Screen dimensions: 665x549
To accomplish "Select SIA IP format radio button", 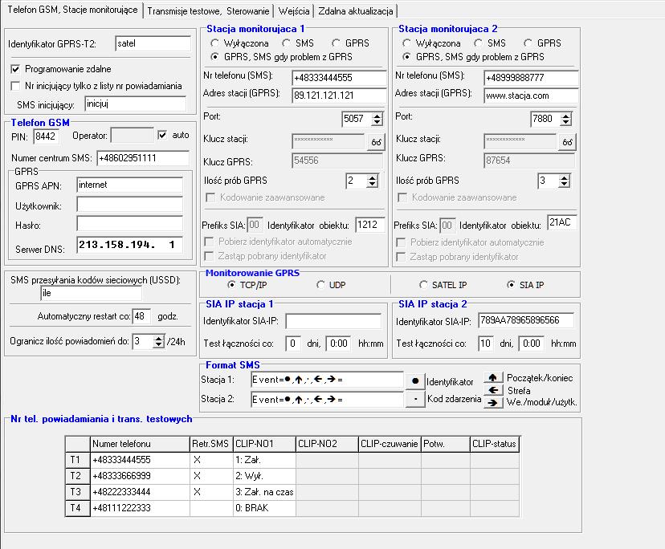I will pyautogui.click(x=511, y=285).
